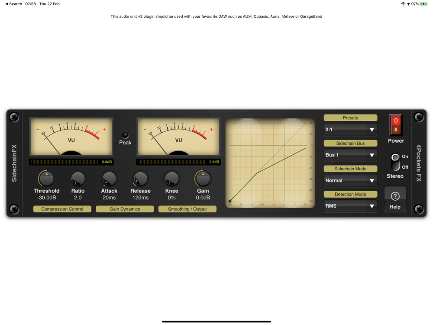This screenshot has width=433, height=325.
Task: Click the Presets label button
Action: point(350,118)
